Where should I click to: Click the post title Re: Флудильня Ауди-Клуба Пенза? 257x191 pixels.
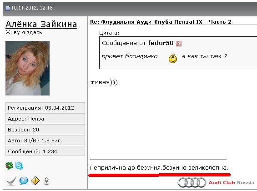click(x=161, y=22)
